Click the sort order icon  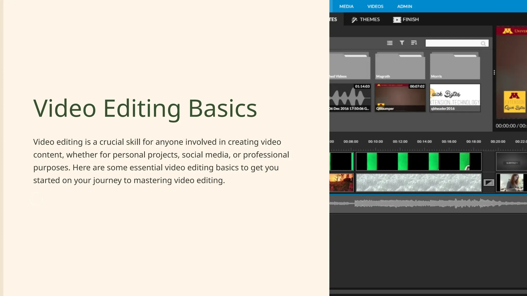[414, 43]
